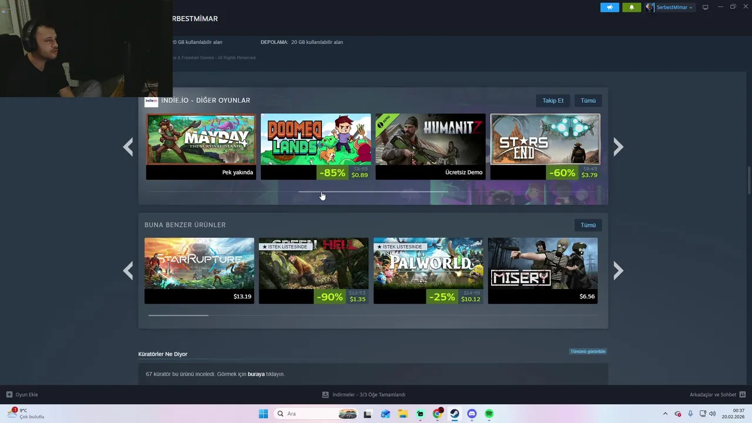Go to next indie.io games with right arrow
The image size is (752, 423).
(x=618, y=147)
